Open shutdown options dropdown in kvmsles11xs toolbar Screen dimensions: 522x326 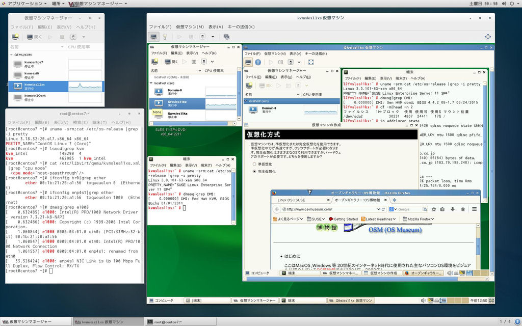[213, 37]
